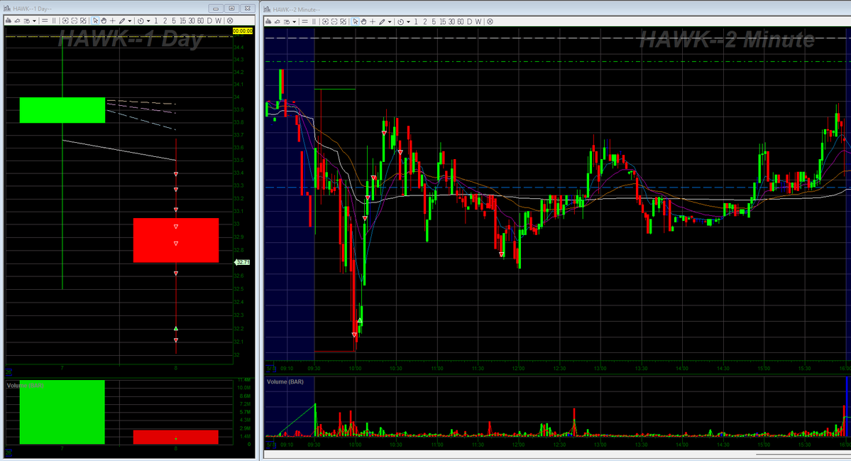Expand drawing tools arrow in 1 Day toolbar

pos(130,21)
